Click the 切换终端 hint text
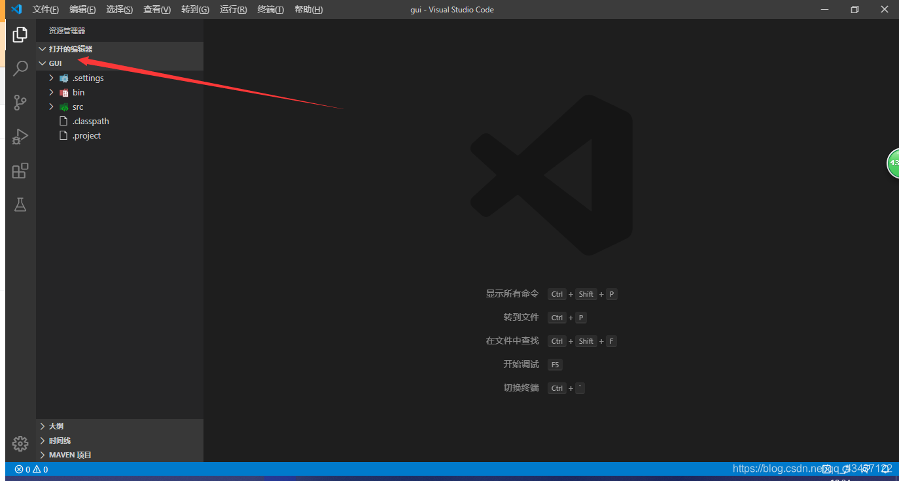 click(521, 388)
